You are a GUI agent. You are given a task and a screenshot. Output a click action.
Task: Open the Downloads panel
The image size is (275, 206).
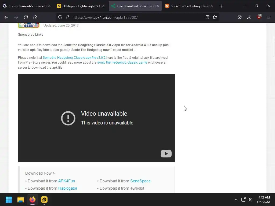tap(249, 17)
